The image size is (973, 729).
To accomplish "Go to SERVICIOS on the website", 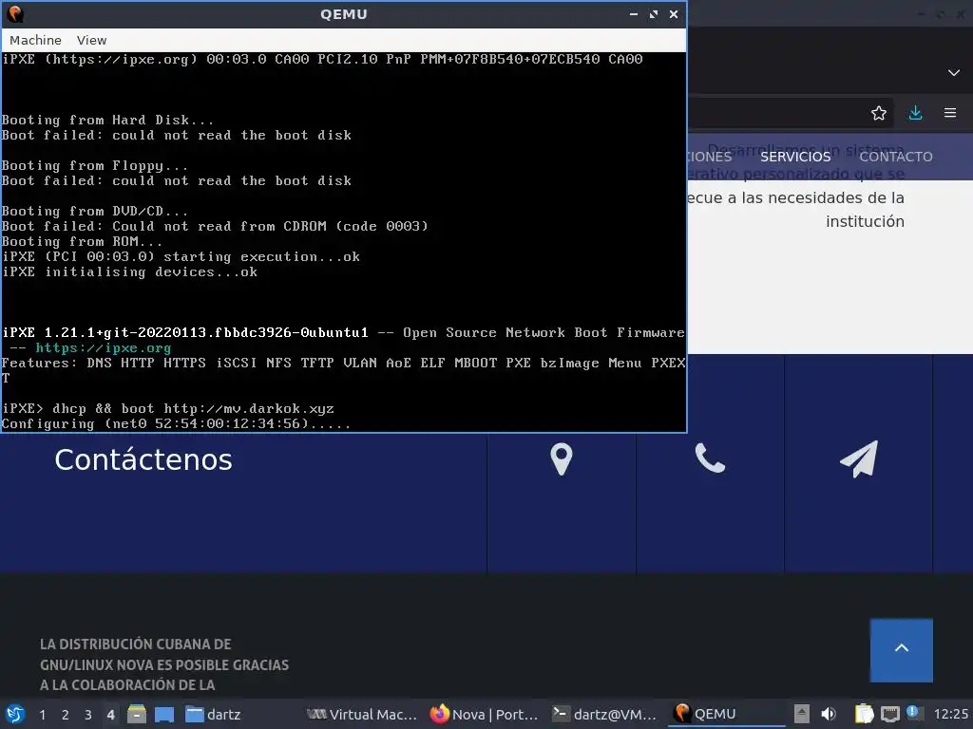I will point(795,157).
